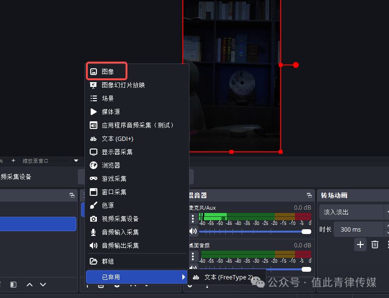The image size is (389, 298).
Task: Open the 混音器 panel pop-out icon
Action: pyautogui.click(x=309, y=195)
